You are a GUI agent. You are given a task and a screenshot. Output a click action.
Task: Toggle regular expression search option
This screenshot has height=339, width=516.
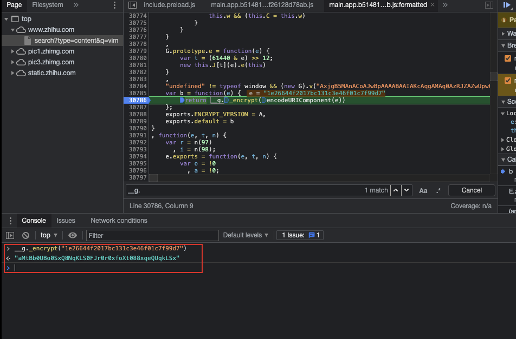coord(438,191)
